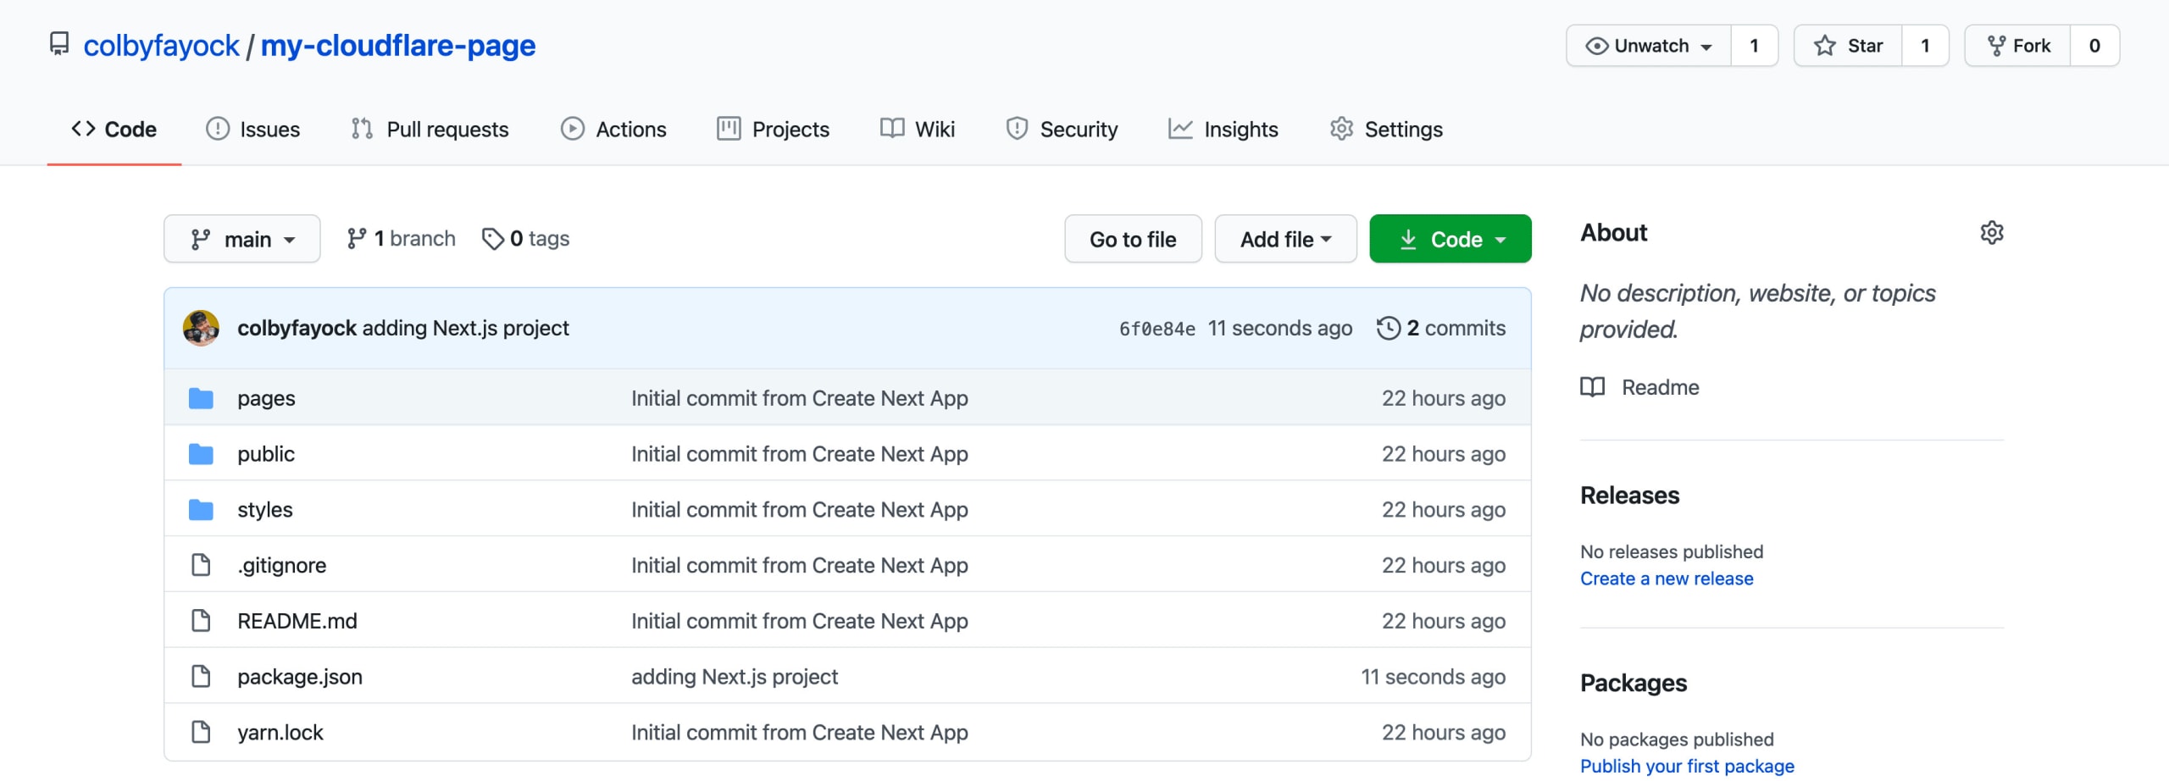The width and height of the screenshot is (2169, 781).
Task: Click the fork count next to Fork
Action: [2094, 46]
